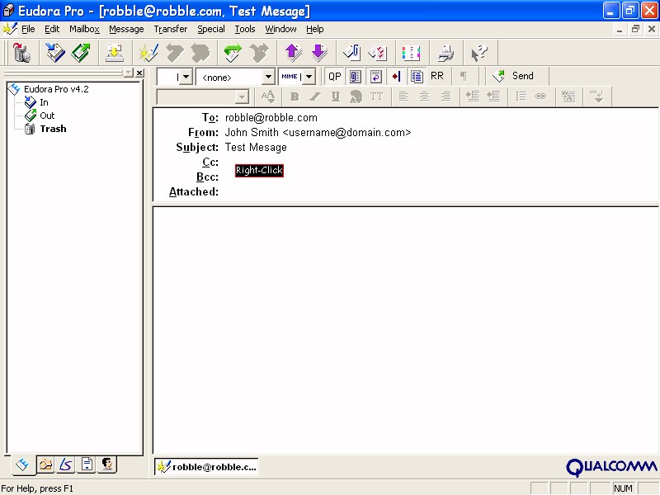The image size is (660, 495).
Task: Select the Out mailbox in tree
Action: [x=47, y=115]
